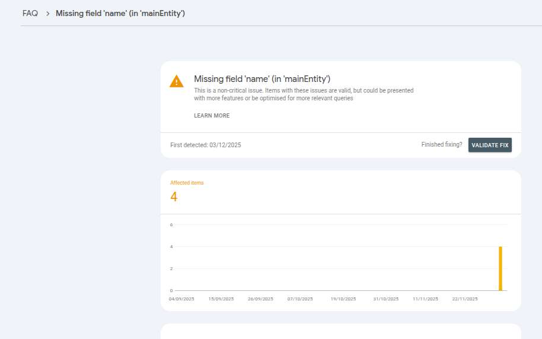Click the 04/09/2025 chart axis date
The height and width of the screenshot is (339, 542).
click(181, 299)
